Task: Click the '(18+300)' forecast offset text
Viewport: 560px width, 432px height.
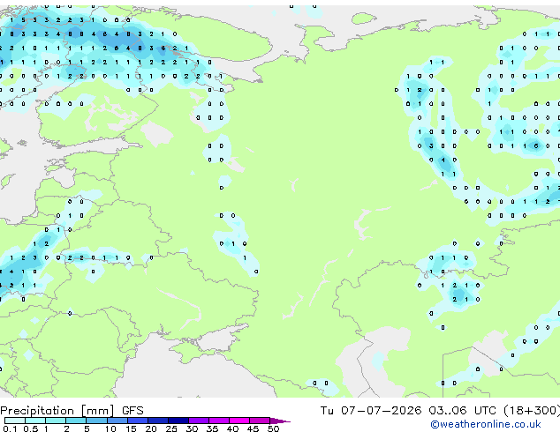Action: [x=532, y=410]
